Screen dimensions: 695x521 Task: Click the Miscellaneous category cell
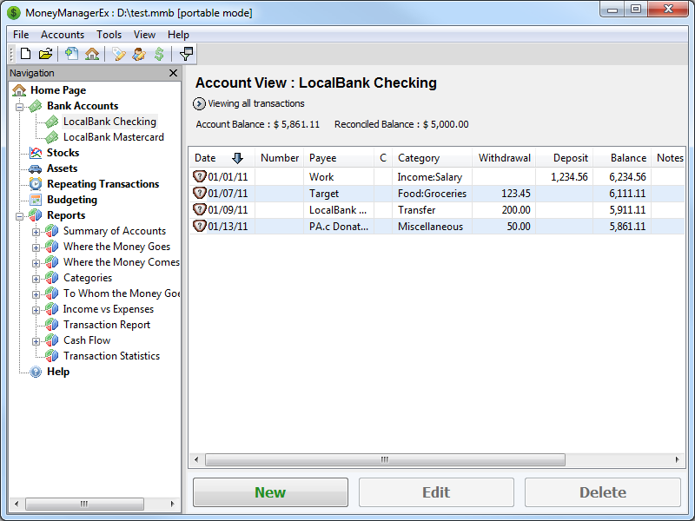432,226
